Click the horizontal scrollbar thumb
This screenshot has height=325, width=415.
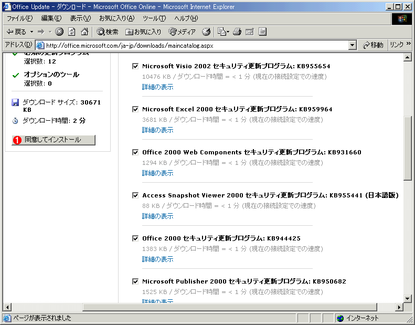tap(230, 307)
